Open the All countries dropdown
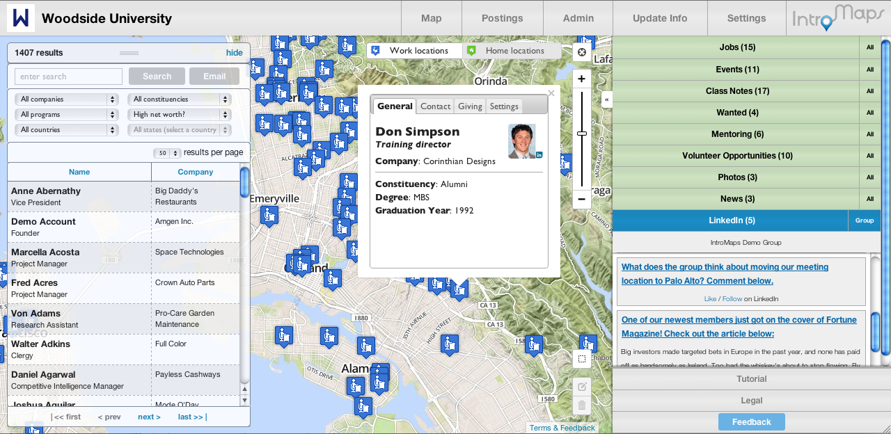The height and width of the screenshot is (434, 891). 66,130
